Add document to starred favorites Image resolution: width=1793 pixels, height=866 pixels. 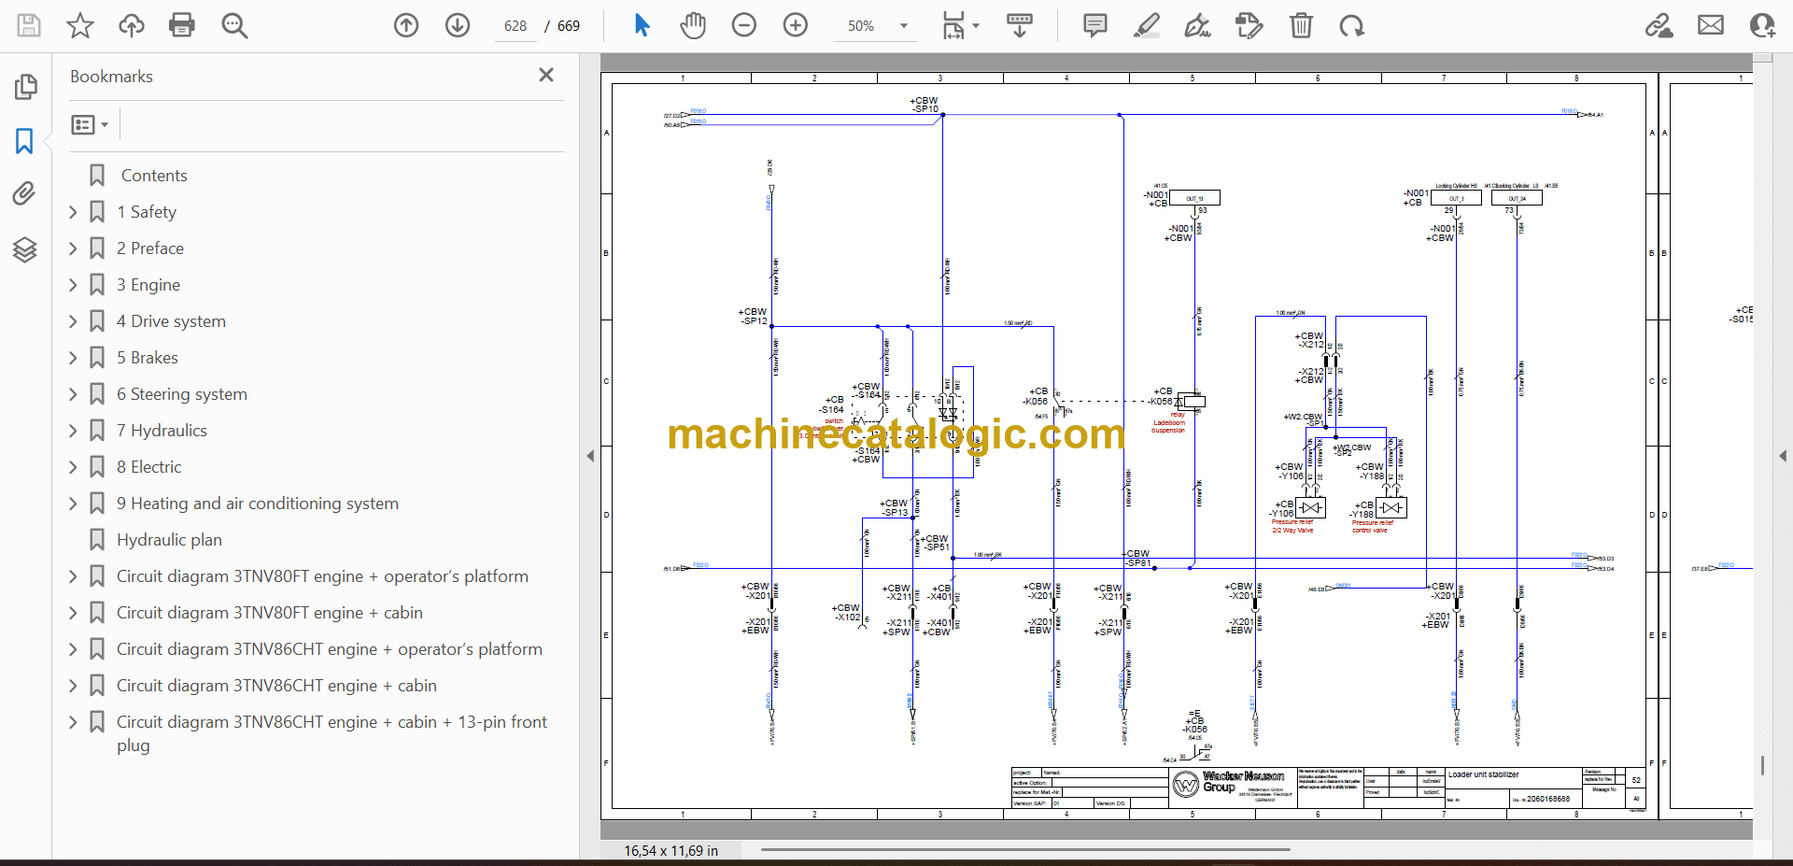pos(80,25)
